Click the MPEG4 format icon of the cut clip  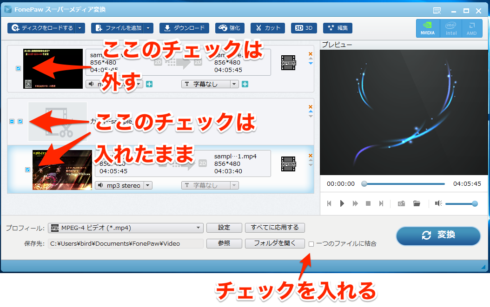(x=288, y=164)
